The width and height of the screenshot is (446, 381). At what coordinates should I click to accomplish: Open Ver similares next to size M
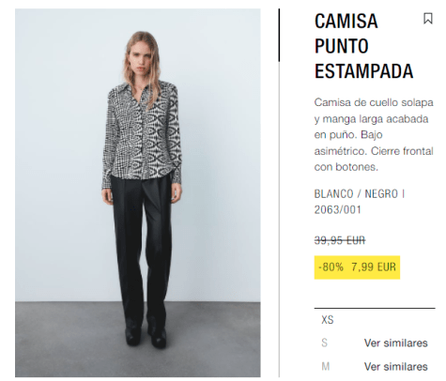[x=395, y=366]
